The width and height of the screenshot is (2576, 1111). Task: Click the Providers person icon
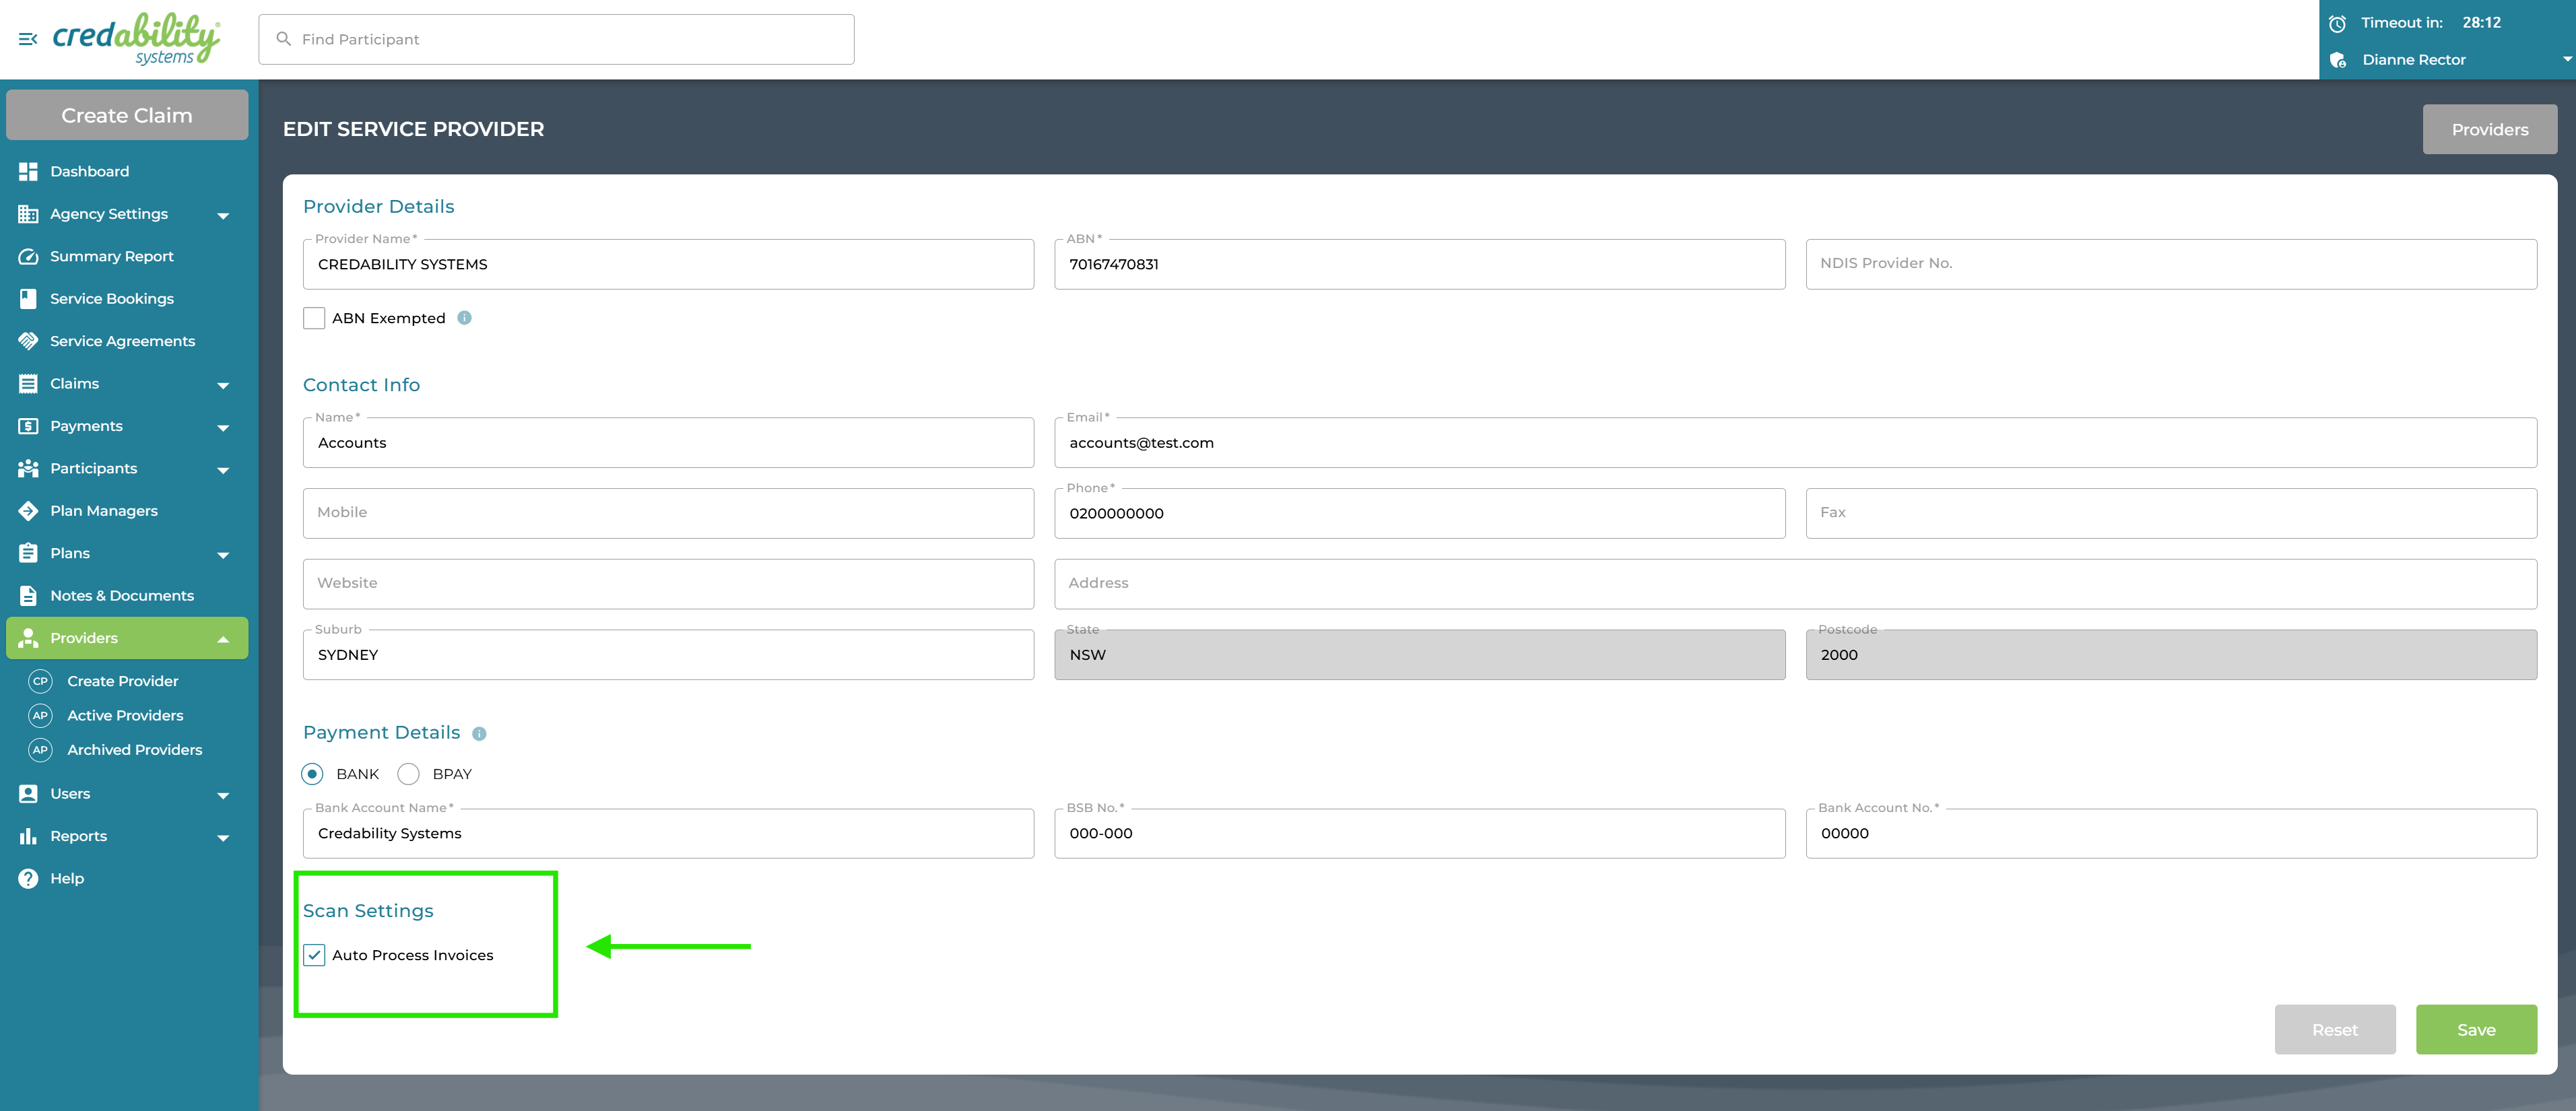[28, 638]
